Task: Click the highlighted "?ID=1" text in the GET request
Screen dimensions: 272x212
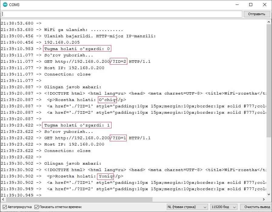Action: point(118,138)
